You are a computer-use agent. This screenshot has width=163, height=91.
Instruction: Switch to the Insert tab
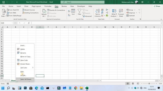pos(19,6)
